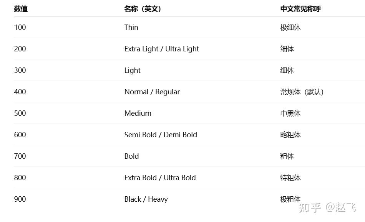Image resolution: width=365 pixels, height=222 pixels.
Task: Click the 知乎 @赵飞 watermark
Action: pyautogui.click(x=327, y=207)
